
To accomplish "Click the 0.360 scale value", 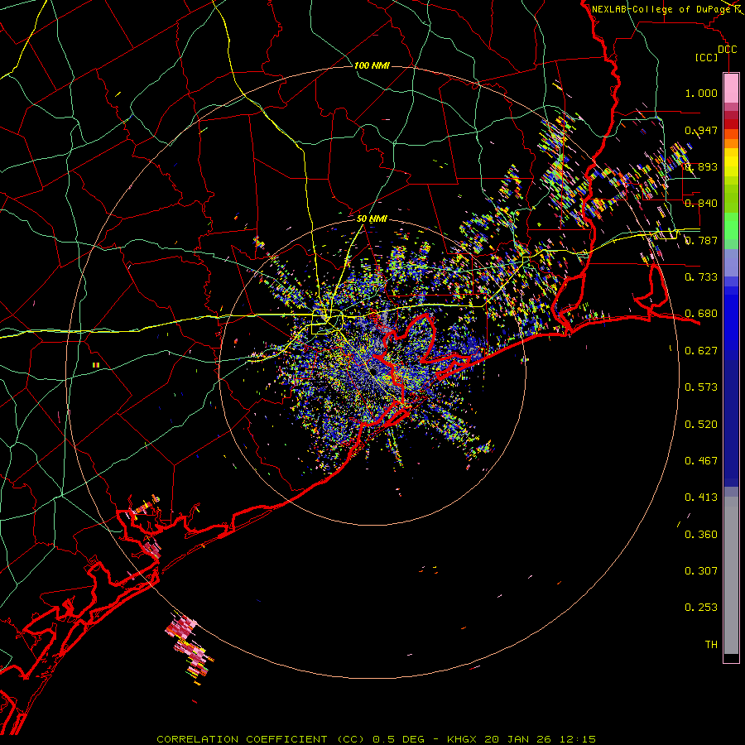I will (x=701, y=535).
